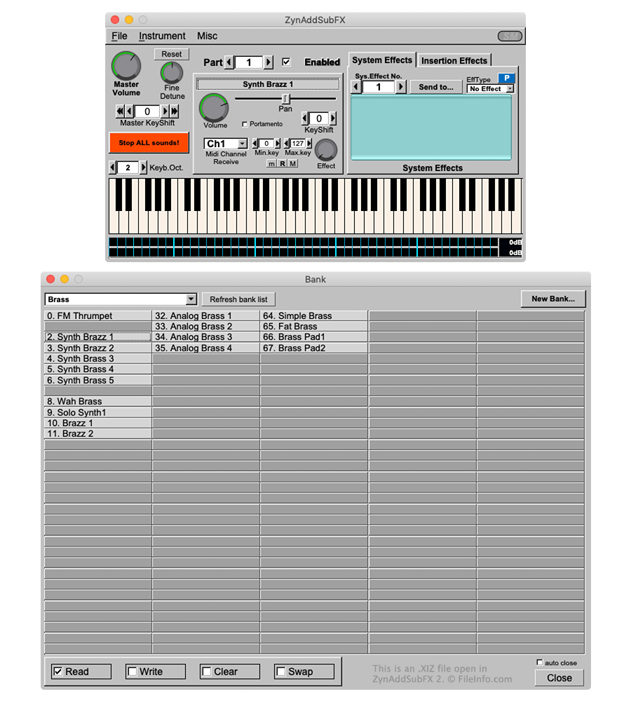This screenshot has width=631, height=701.
Task: Click the part Volume knob
Action: click(214, 108)
